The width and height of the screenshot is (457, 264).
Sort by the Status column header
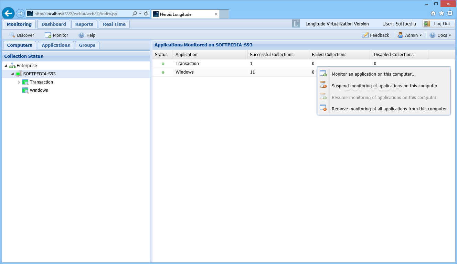pyautogui.click(x=162, y=54)
